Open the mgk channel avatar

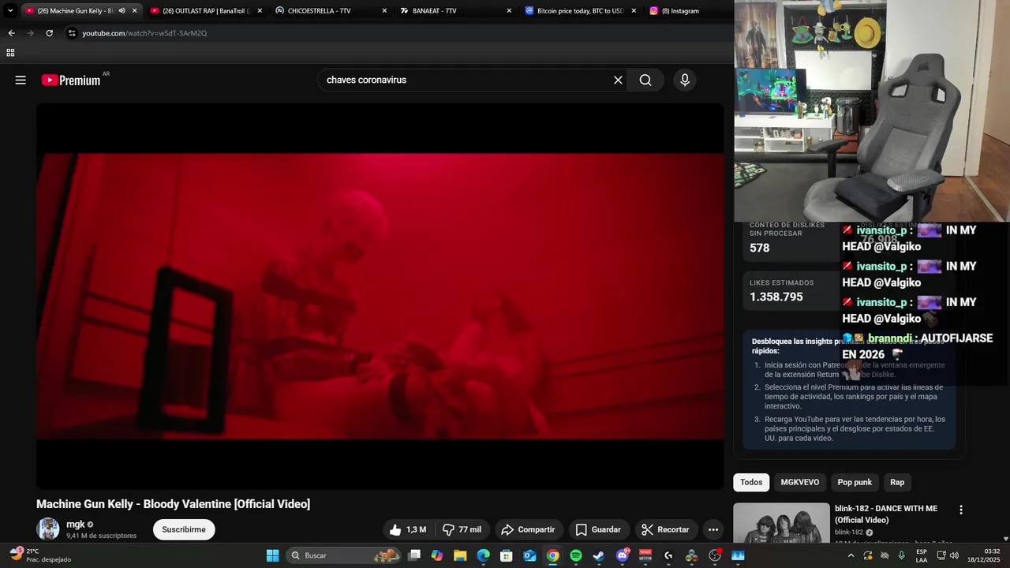[48, 529]
